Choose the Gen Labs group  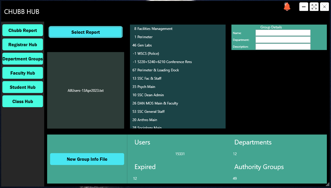(x=144, y=45)
